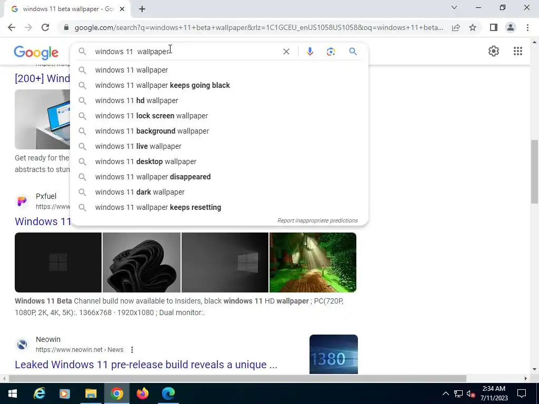
Task: Go back using the browser back arrow
Action: 12,27
